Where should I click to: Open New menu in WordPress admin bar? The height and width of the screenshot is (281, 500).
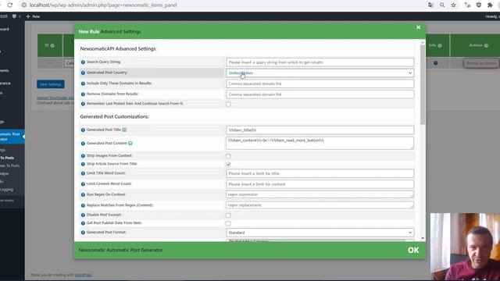pyautogui.click(x=33, y=16)
